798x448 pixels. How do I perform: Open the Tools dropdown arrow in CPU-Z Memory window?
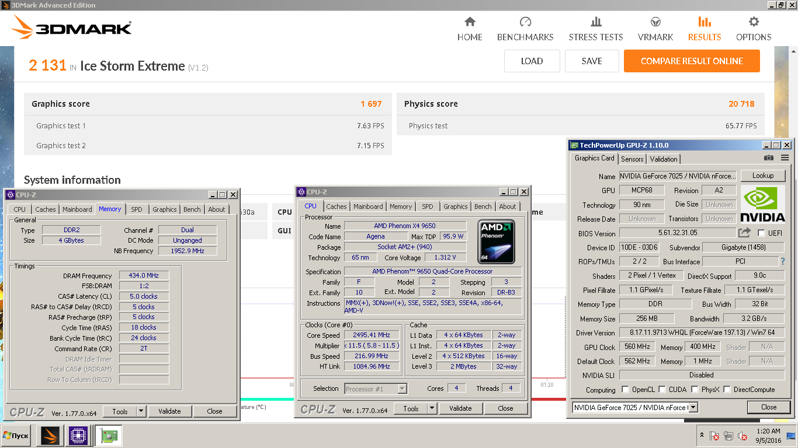141,411
